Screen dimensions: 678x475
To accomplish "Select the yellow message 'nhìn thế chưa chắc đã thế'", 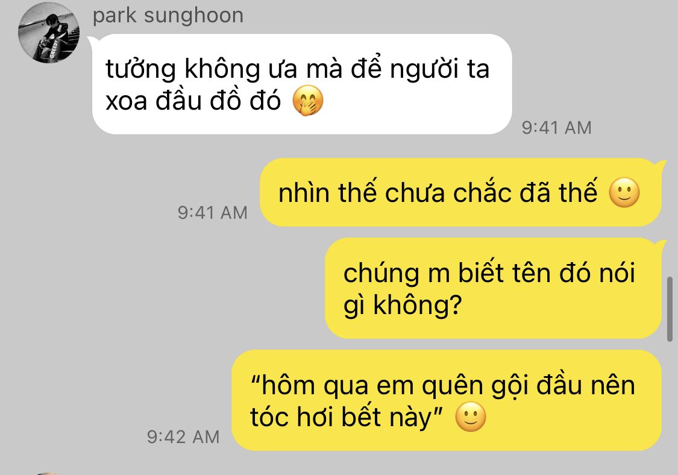I will [x=461, y=192].
